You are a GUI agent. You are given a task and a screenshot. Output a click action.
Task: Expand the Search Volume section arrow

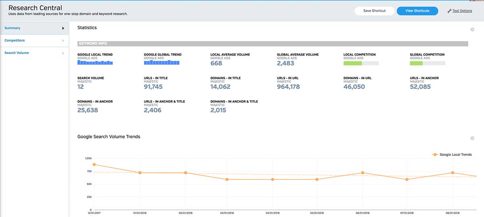pyautogui.click(x=63, y=53)
